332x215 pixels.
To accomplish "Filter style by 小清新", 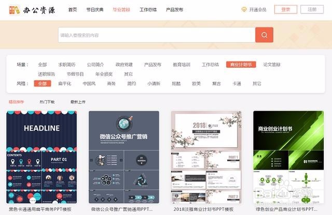I will coord(154,84).
